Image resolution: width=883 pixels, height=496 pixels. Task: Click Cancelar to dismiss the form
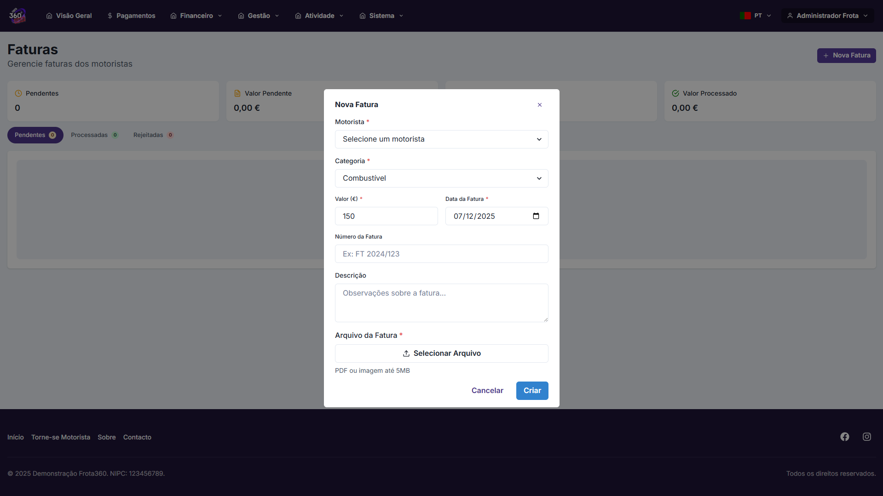pyautogui.click(x=487, y=390)
